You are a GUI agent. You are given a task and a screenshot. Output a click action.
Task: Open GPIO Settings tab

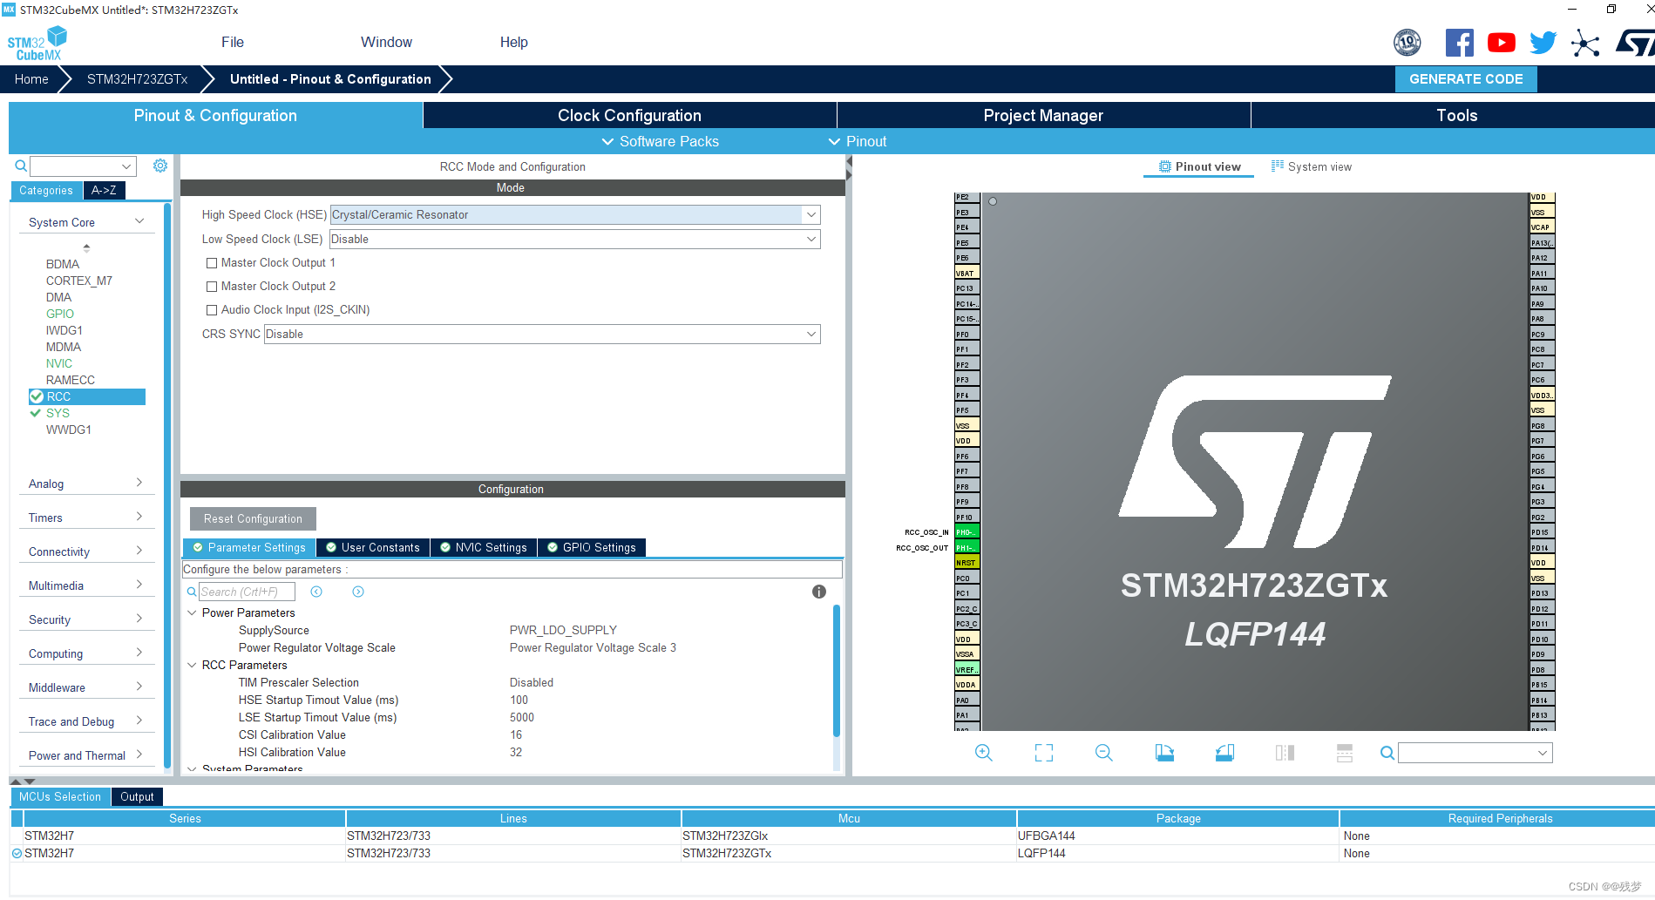point(592,547)
